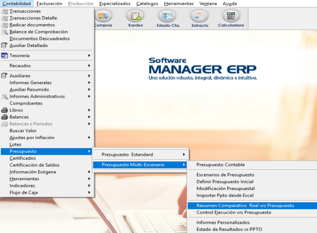The image size is (317, 233).
Task: Expand the Ajustes por Inflación submenu arrow
Action: tap(89, 137)
